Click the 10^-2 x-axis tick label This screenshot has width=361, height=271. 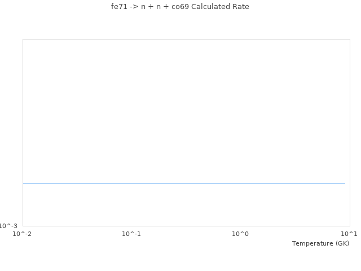pos(23,234)
